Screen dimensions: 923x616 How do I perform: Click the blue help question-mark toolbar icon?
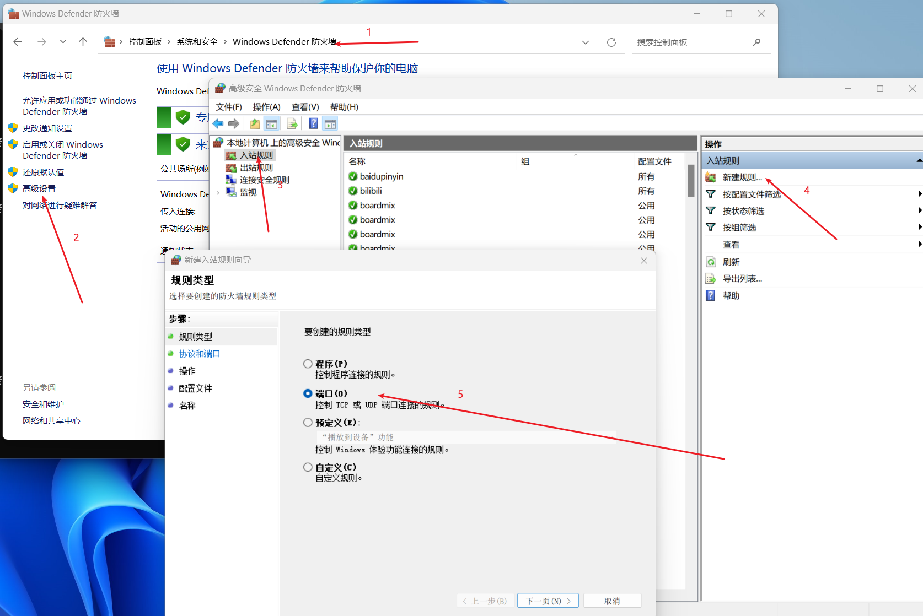point(313,123)
